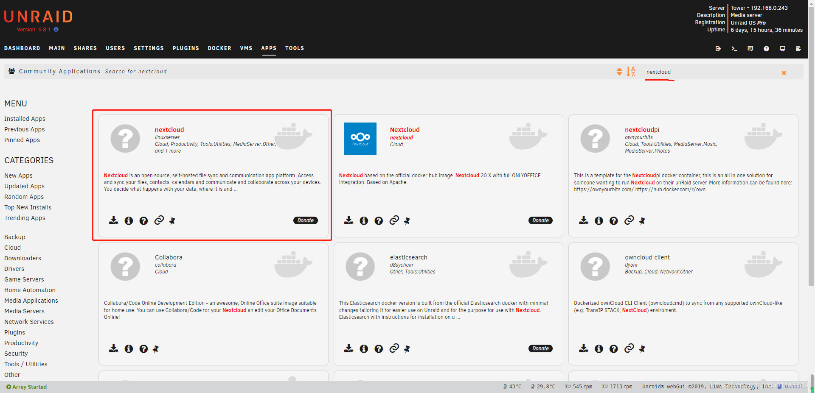Open project link on owncloud client card
Viewport: 815px width, 393px height.
[629, 348]
